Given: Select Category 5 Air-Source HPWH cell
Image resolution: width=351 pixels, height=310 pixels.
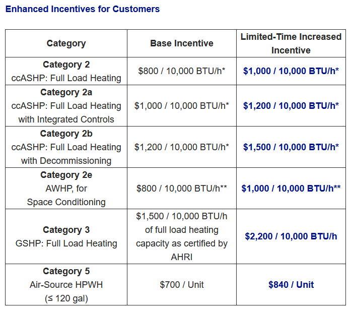Looking at the screenshot, I should point(66,285).
